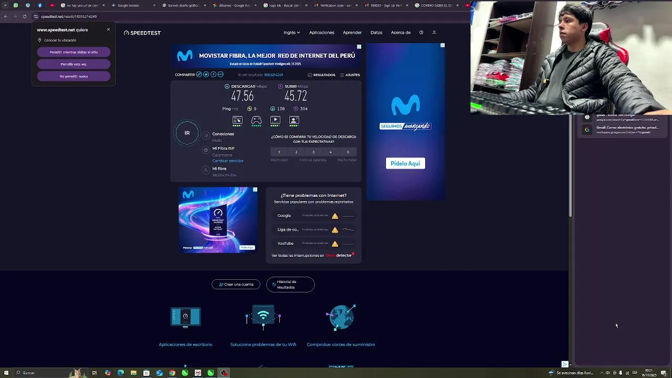Viewport: 672px width, 378px height.
Task: Switch to the Banner diseño gráfico tab
Action: pyautogui.click(x=184, y=5)
